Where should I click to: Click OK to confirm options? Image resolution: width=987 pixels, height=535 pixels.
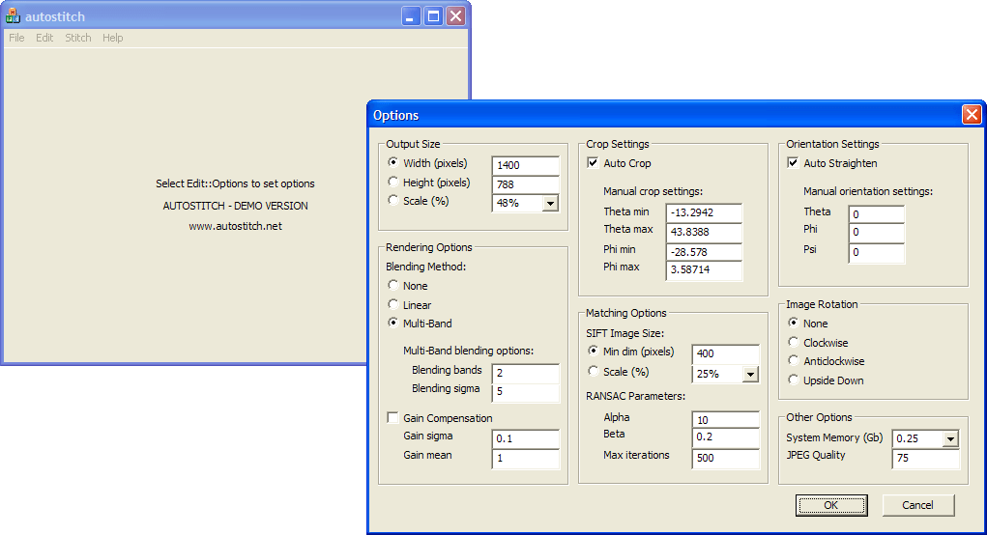click(x=831, y=505)
